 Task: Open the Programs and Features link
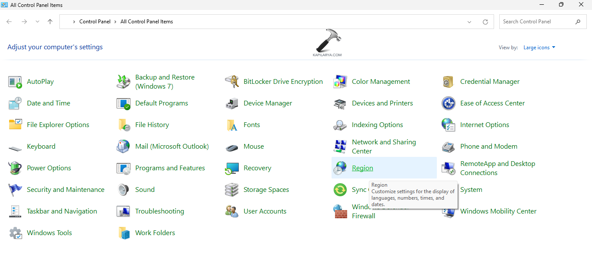[170, 168]
